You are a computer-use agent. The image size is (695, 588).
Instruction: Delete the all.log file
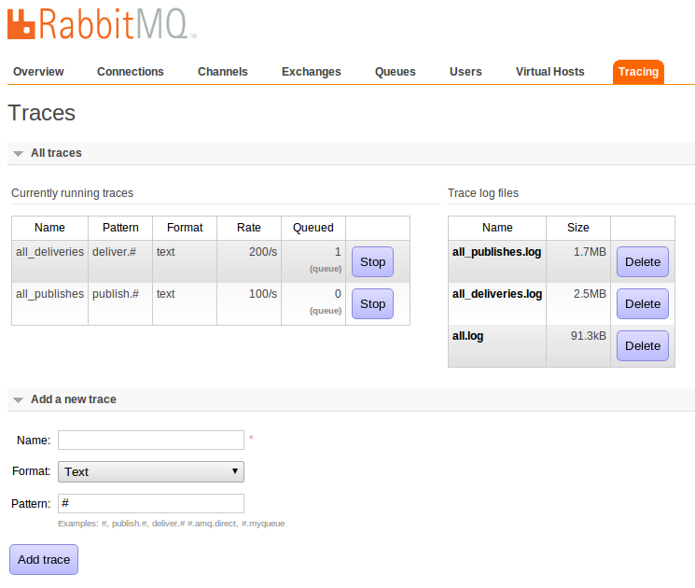coord(642,346)
